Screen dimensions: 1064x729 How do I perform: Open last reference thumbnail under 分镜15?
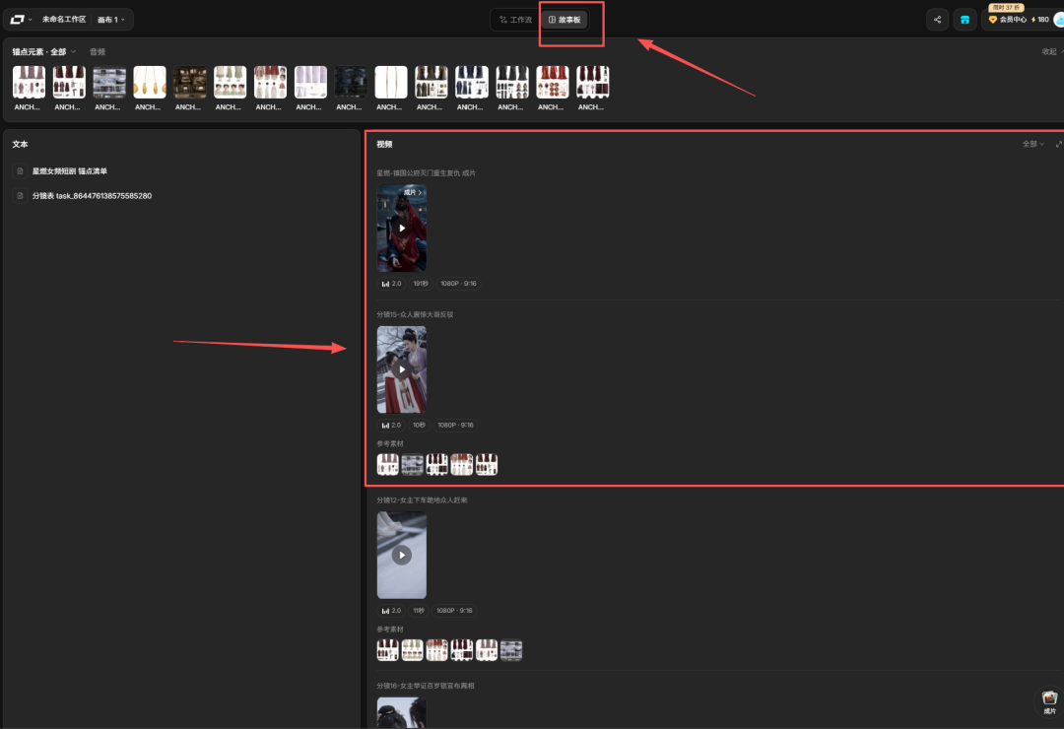coord(487,464)
